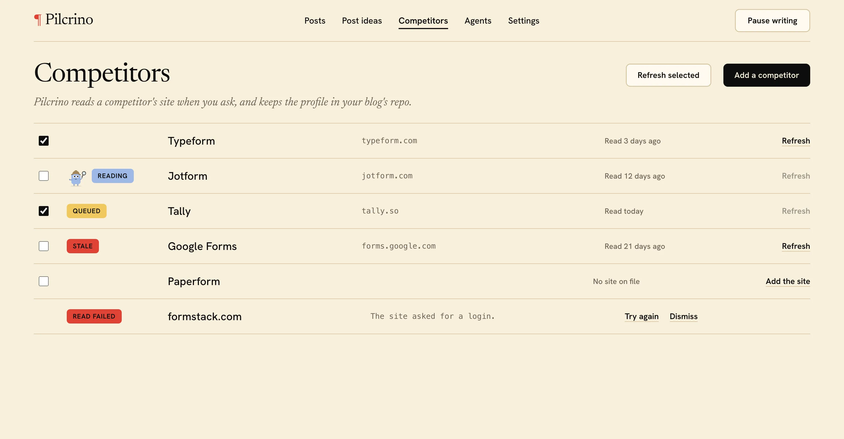
Task: Refresh the Google Forms profile
Action: coord(796,246)
